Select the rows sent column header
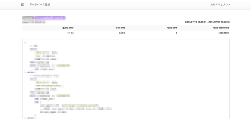 [172, 28]
